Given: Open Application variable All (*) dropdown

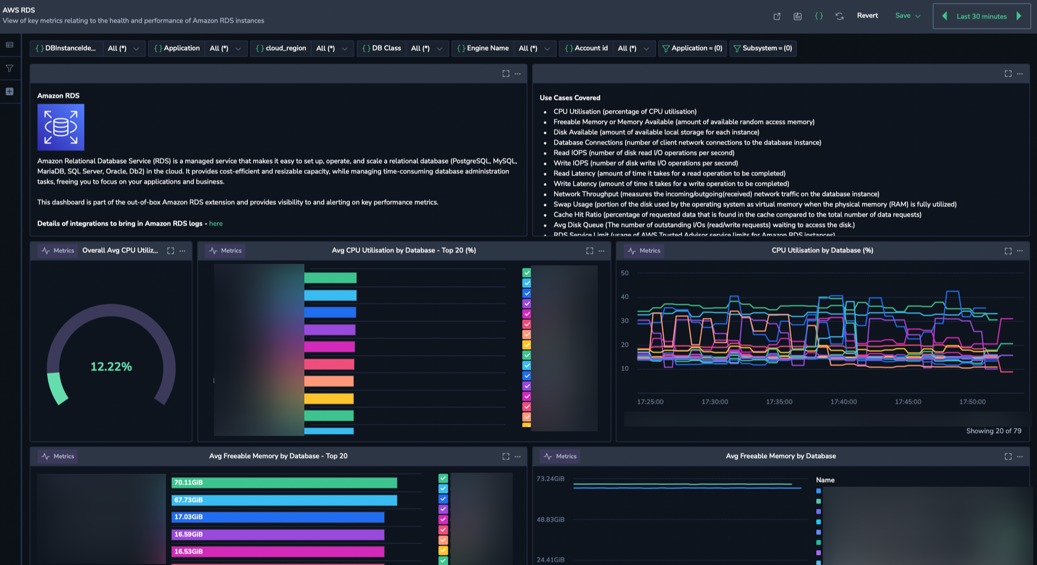Looking at the screenshot, I should coord(226,48).
